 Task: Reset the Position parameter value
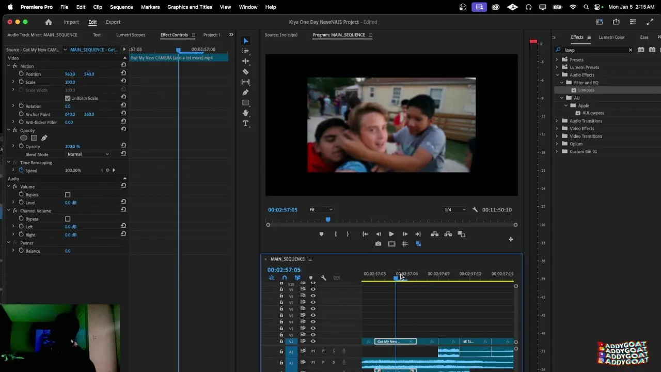(123, 74)
